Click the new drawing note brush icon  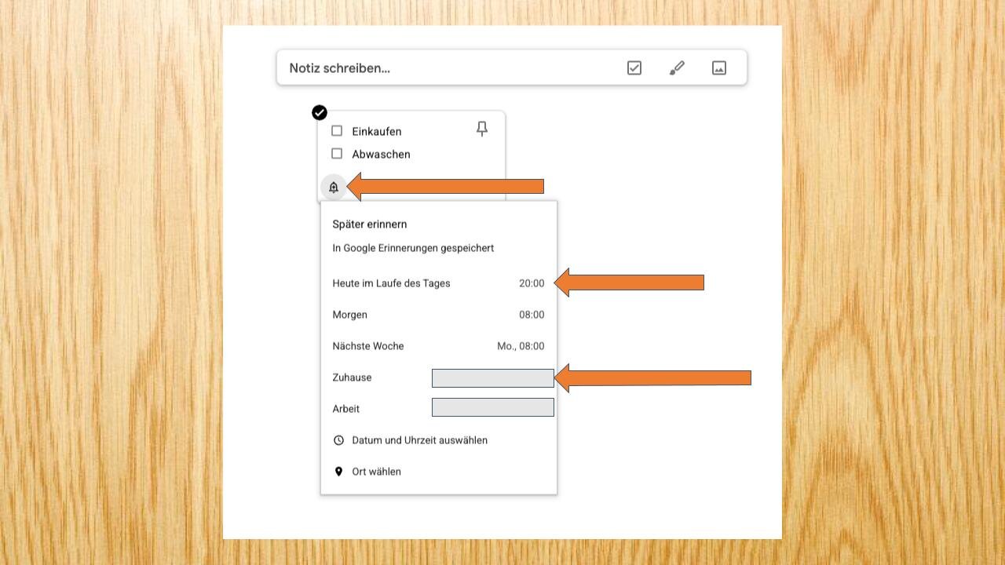point(677,68)
